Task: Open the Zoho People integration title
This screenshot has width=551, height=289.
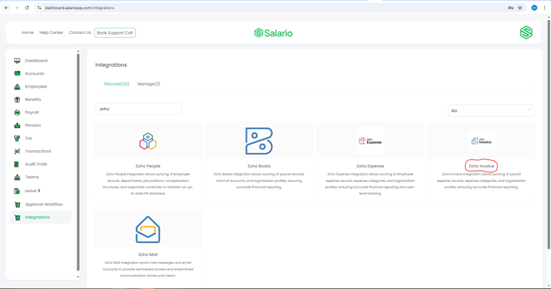Action: click(x=148, y=166)
